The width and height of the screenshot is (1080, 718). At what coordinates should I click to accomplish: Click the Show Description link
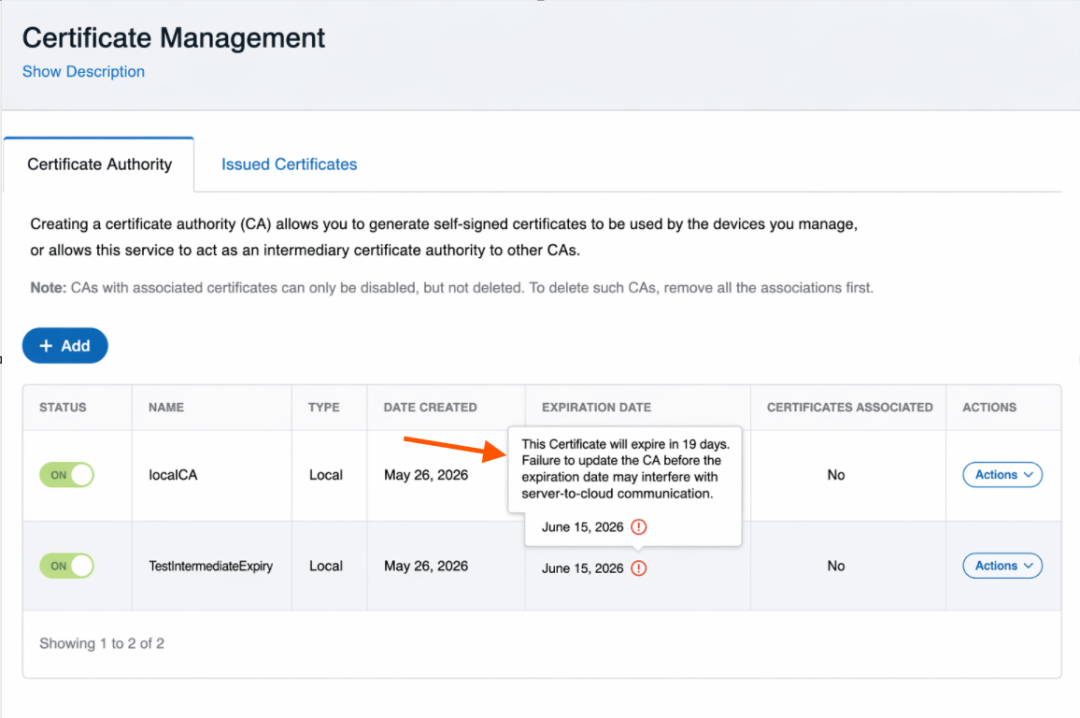83,72
